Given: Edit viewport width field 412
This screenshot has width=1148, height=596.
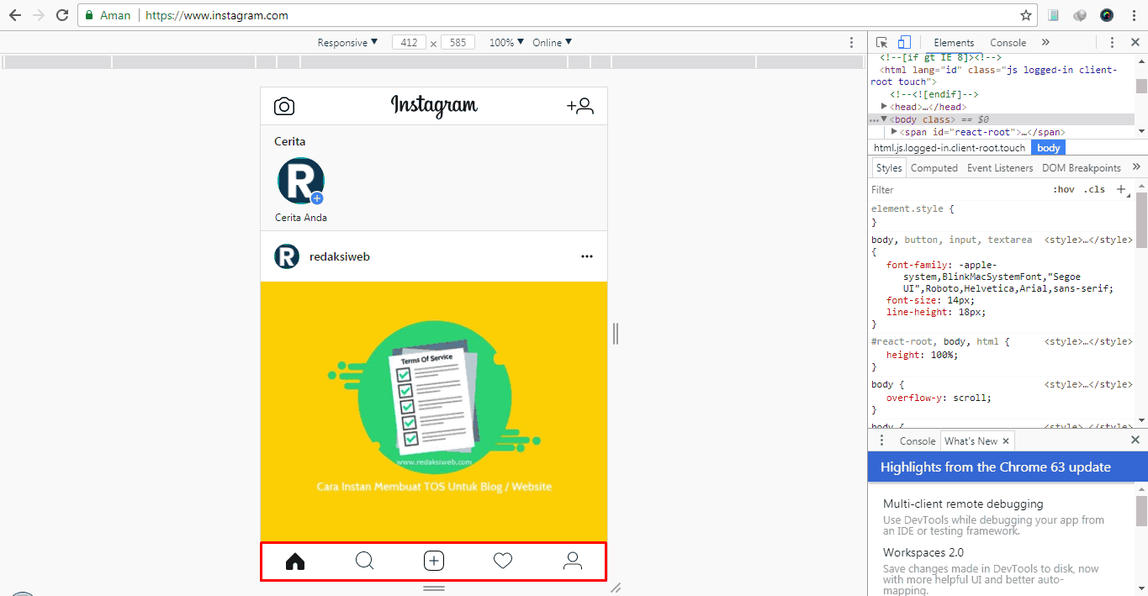Looking at the screenshot, I should [x=409, y=42].
